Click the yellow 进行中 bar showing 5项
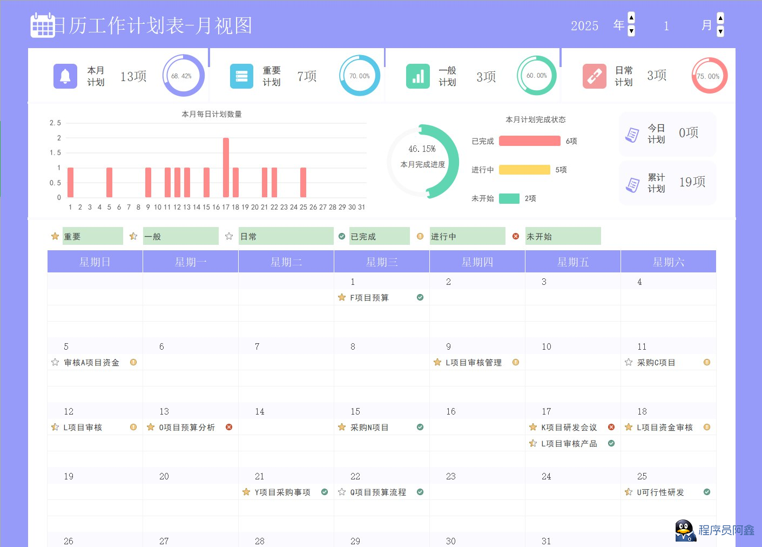 524,170
